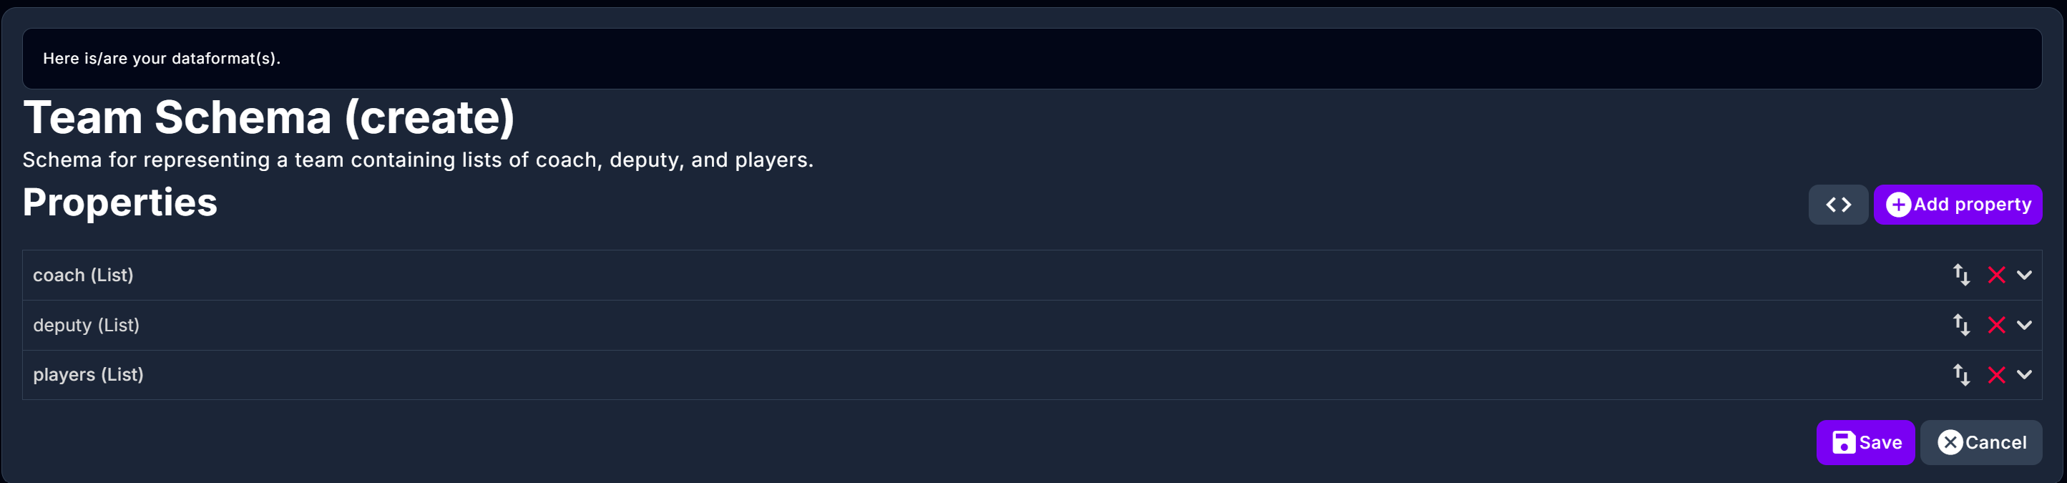Click the reorder arrows for players property
The image size is (2067, 483).
tap(1961, 375)
